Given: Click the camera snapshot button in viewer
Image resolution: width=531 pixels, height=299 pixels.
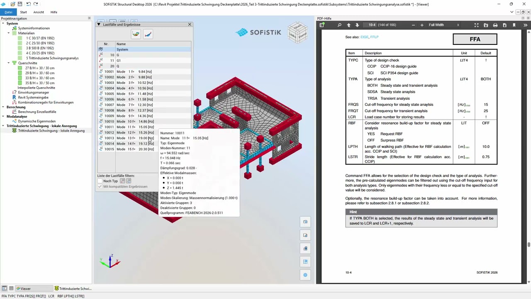Looking at the screenshot, I should click(x=305, y=222).
